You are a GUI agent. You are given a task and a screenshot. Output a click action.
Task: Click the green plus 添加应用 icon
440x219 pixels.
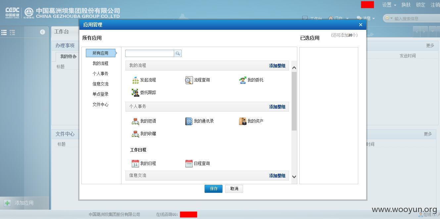pos(7,203)
